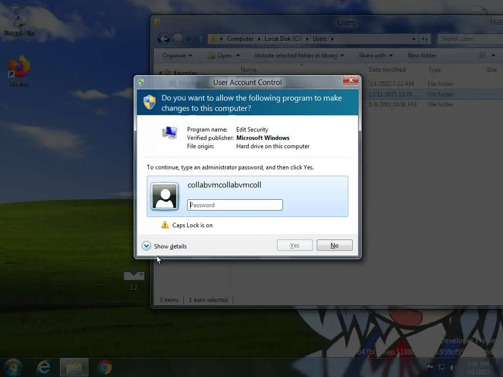The image size is (503, 377).
Task: Click Favorites in navigation pane
Action: (185, 73)
